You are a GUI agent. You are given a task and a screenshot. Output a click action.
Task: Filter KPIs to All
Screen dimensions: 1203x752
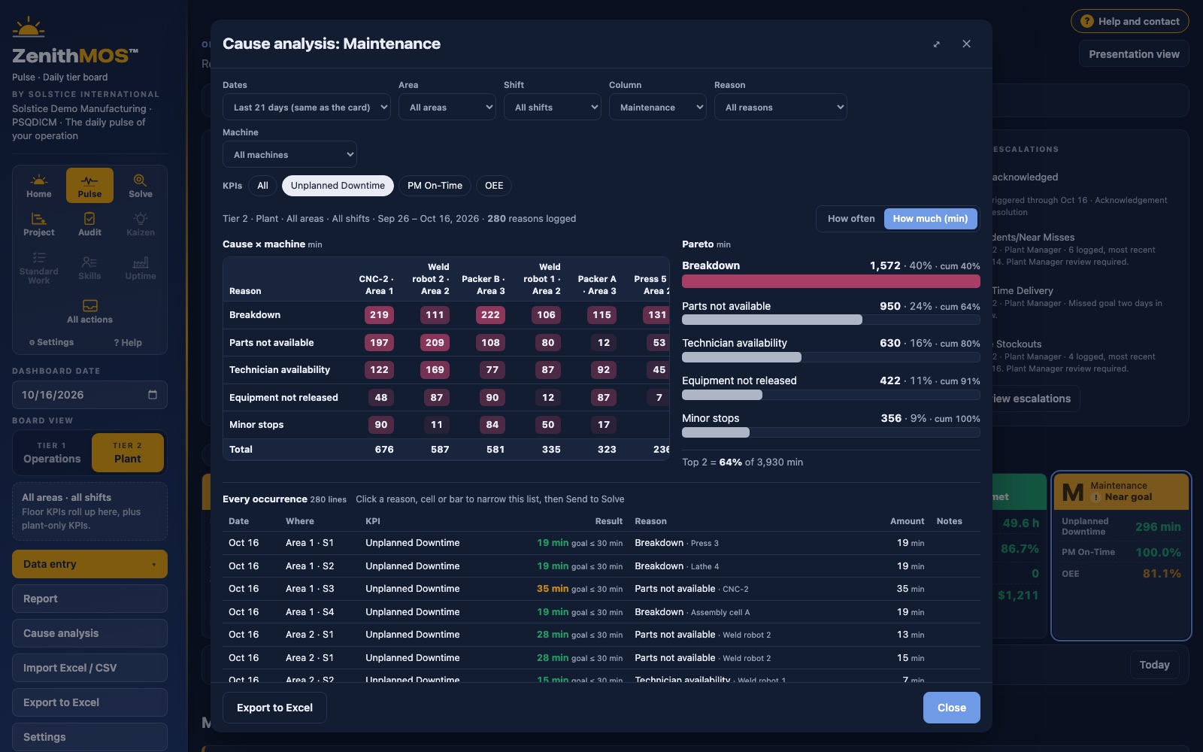[x=262, y=186]
